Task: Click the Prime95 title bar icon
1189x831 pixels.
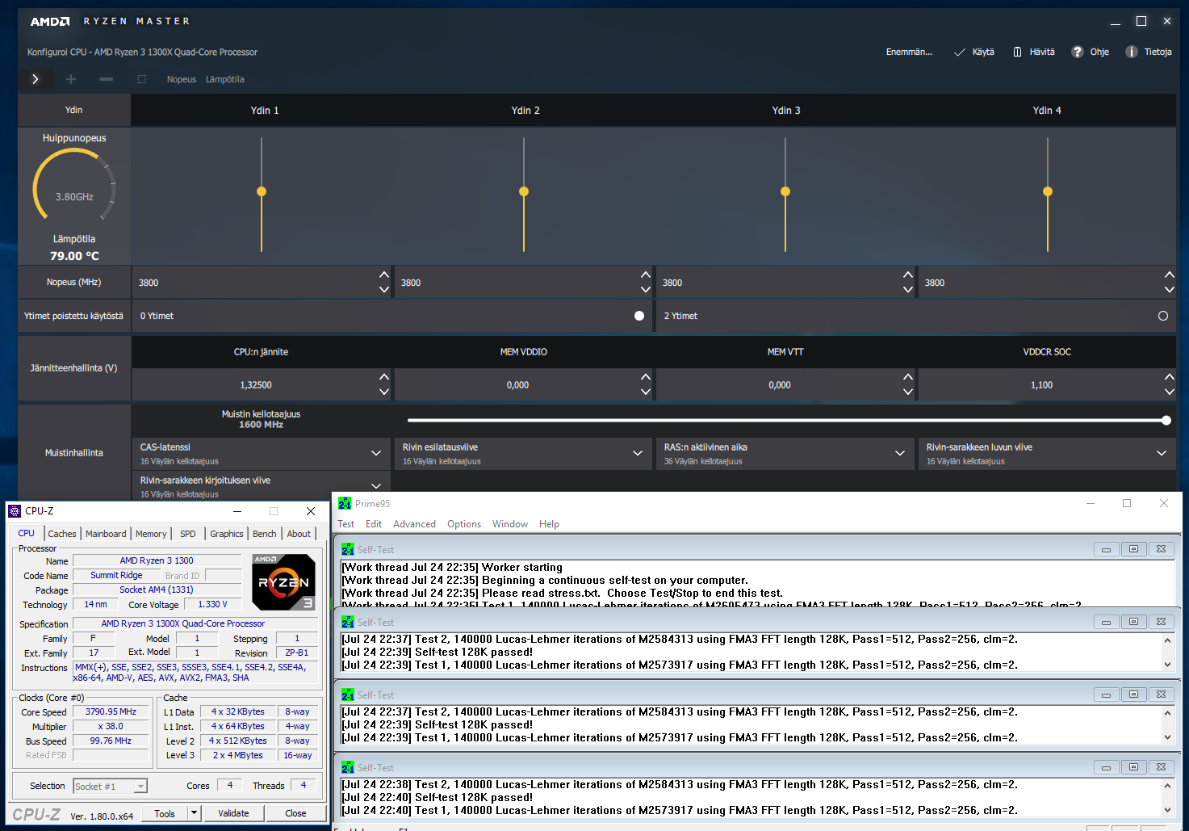Action: point(345,503)
